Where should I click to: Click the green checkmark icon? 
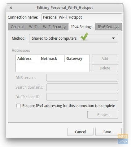click(85, 36)
